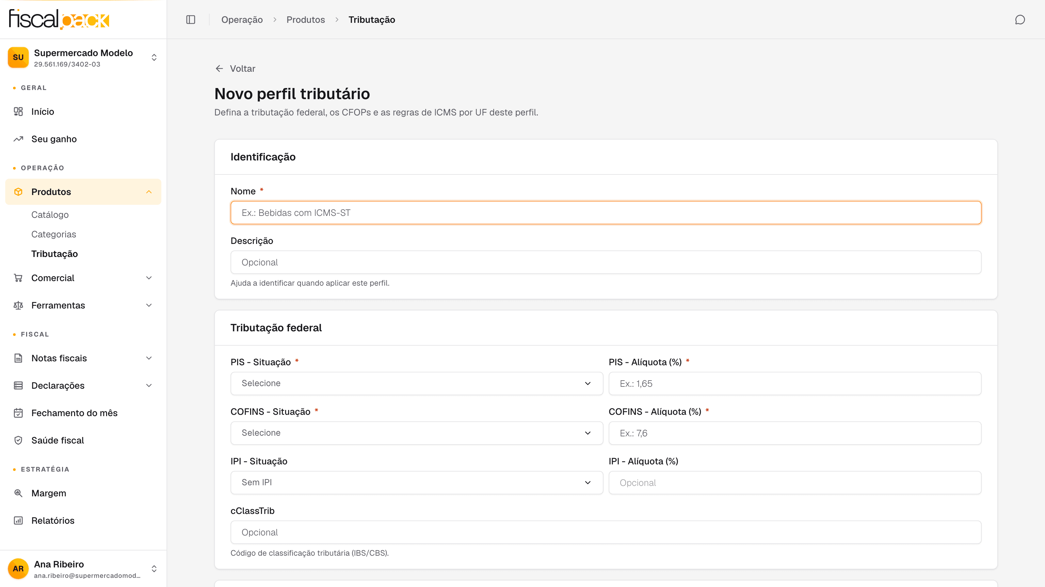Select the Tributação submenu item
Viewport: 1045px width, 587px height.
pos(54,254)
